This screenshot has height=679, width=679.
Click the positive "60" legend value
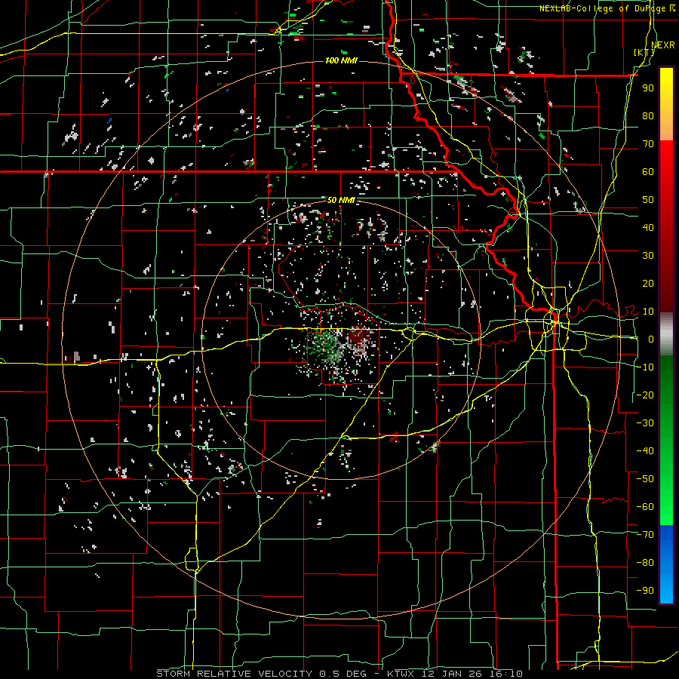tap(648, 172)
